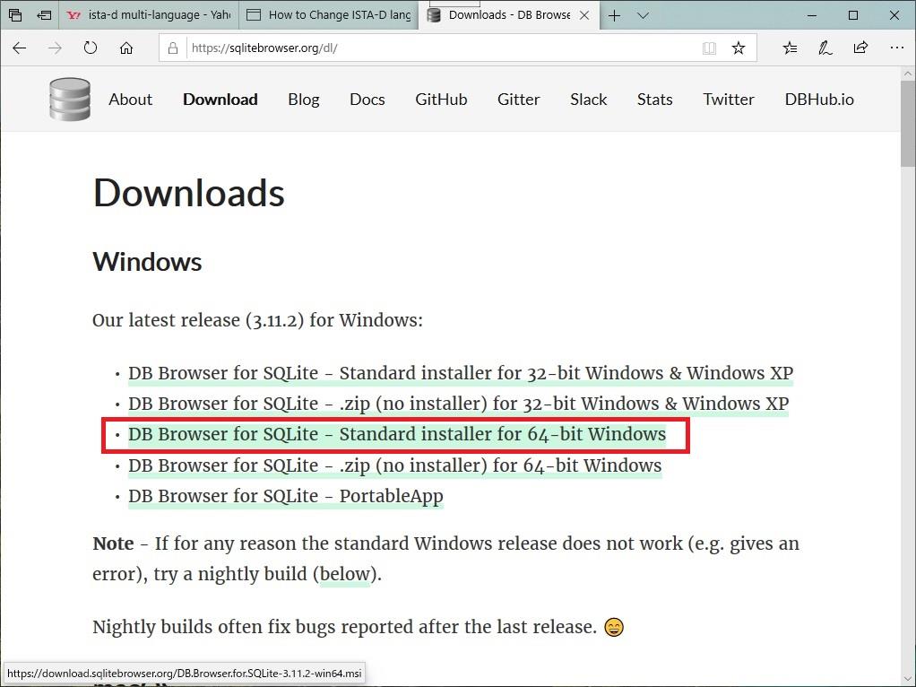Open the Stats navigation link
Image resolution: width=916 pixels, height=687 pixels.
(655, 100)
